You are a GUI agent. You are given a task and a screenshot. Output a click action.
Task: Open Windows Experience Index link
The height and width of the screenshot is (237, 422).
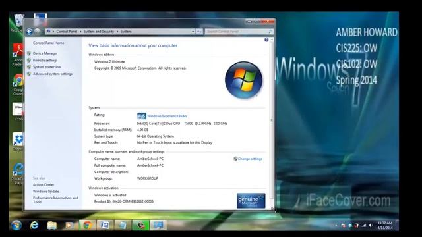click(x=167, y=116)
